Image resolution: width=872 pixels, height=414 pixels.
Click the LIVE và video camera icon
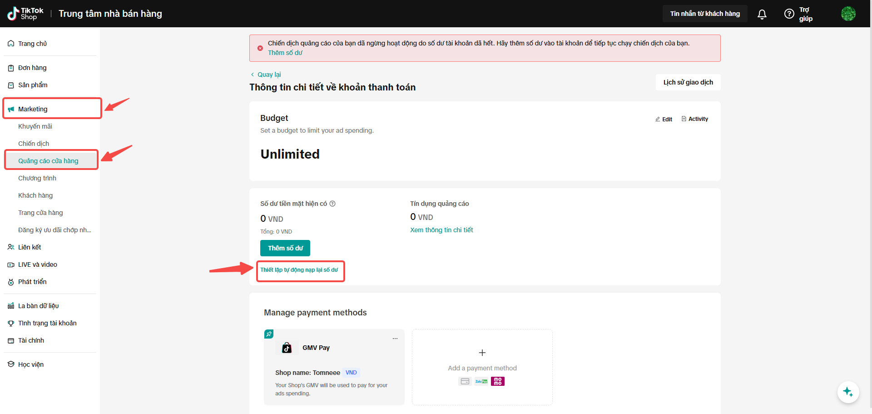point(11,264)
